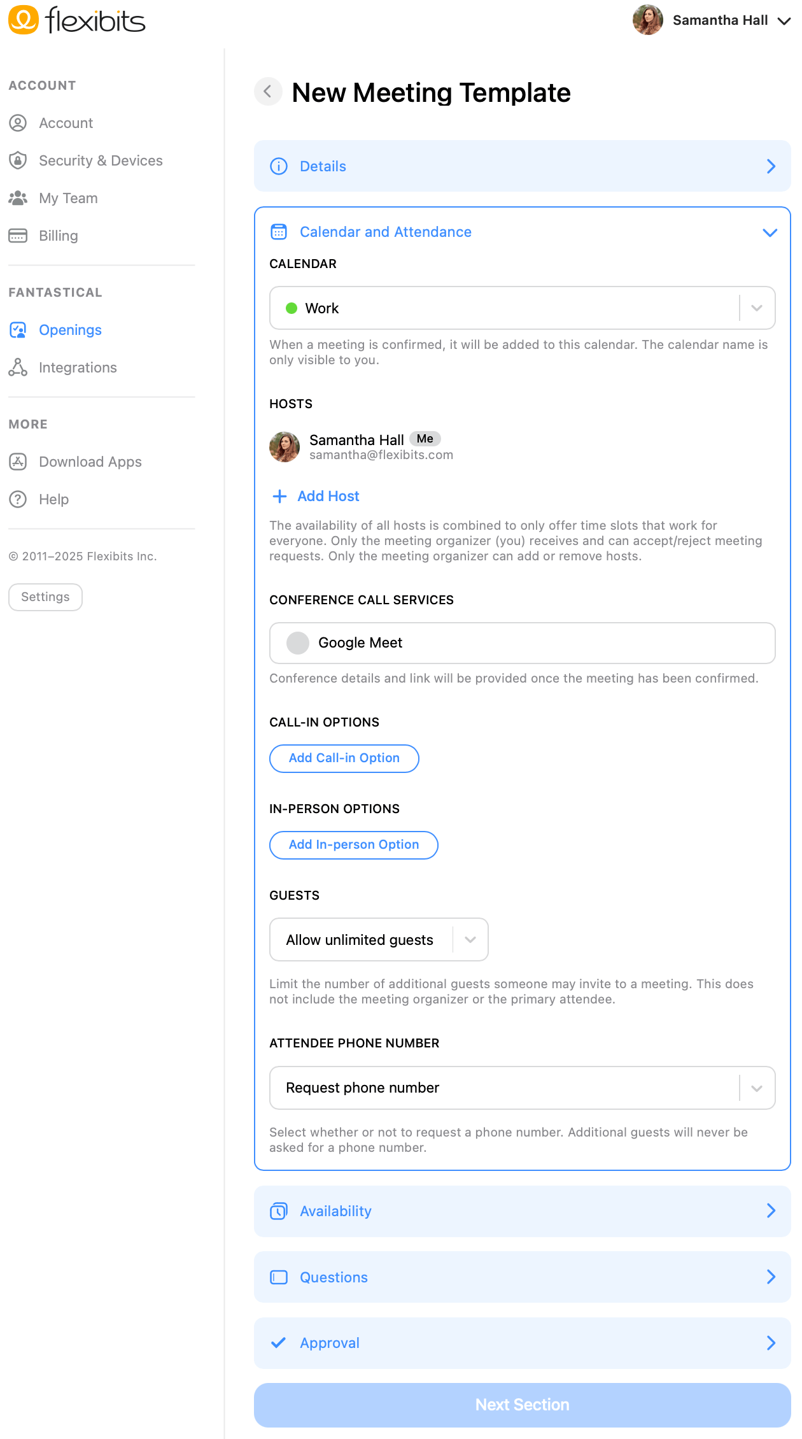The width and height of the screenshot is (802, 1439).
Task: Click the Details section title
Action: point(323,166)
